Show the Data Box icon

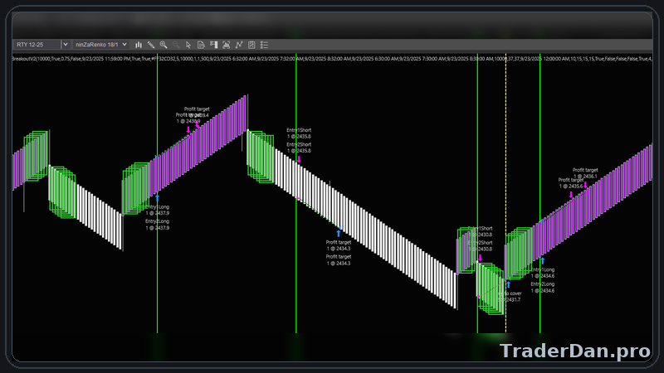point(201,45)
